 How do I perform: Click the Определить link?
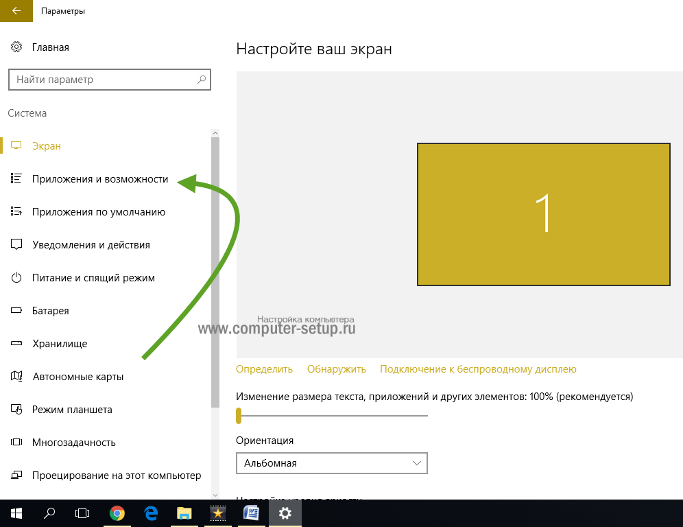pyautogui.click(x=264, y=369)
